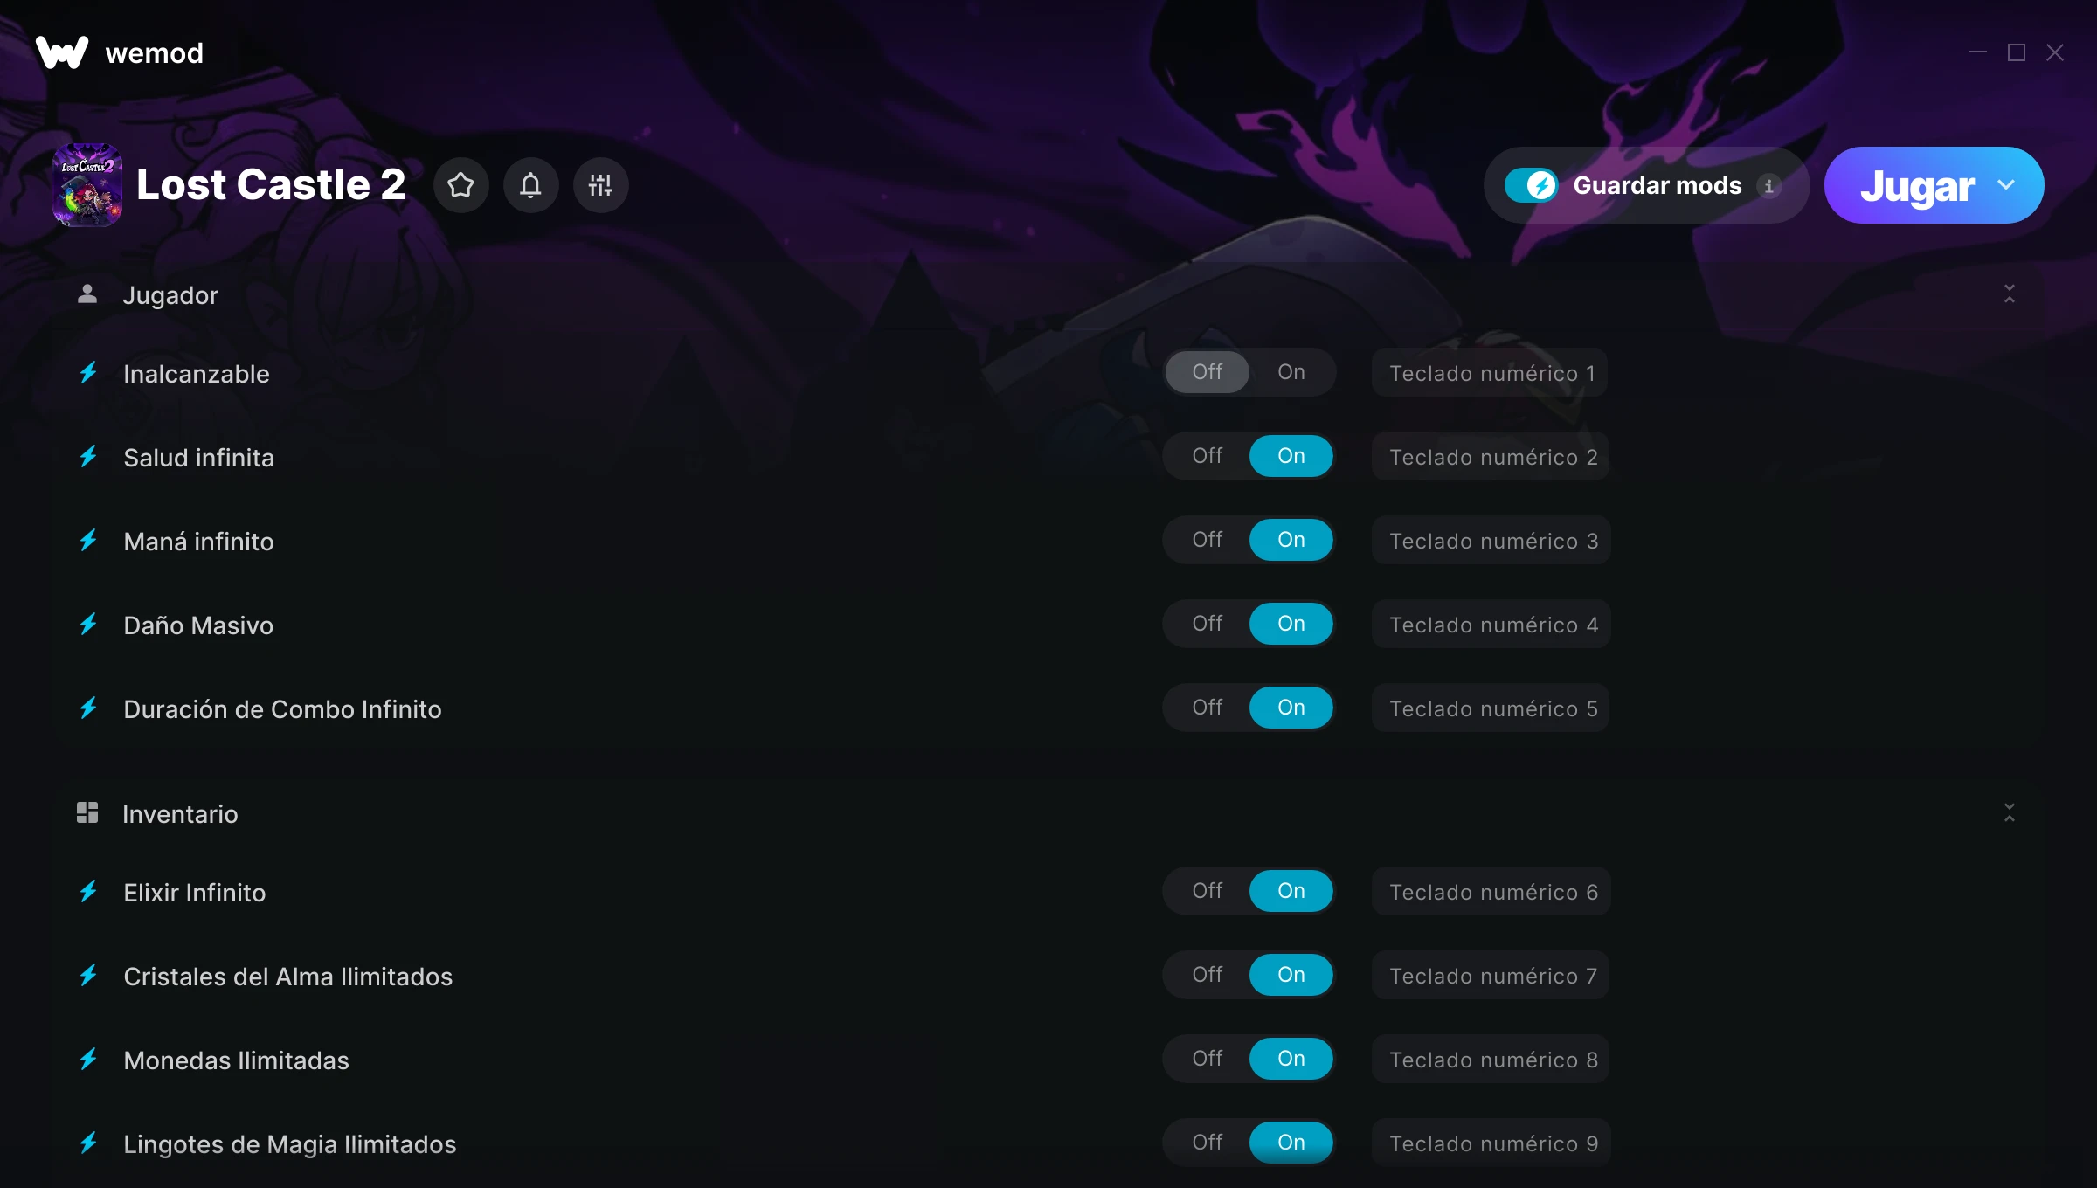Click the Lost Castle 2 game thumbnail
The image size is (2097, 1188).
pos(87,185)
